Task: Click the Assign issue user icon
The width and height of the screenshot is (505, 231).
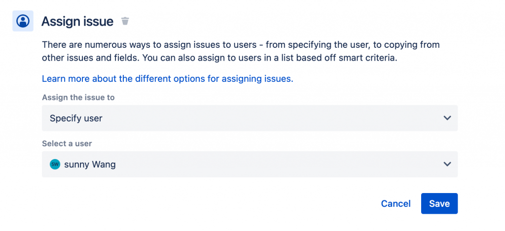Action: (x=23, y=21)
